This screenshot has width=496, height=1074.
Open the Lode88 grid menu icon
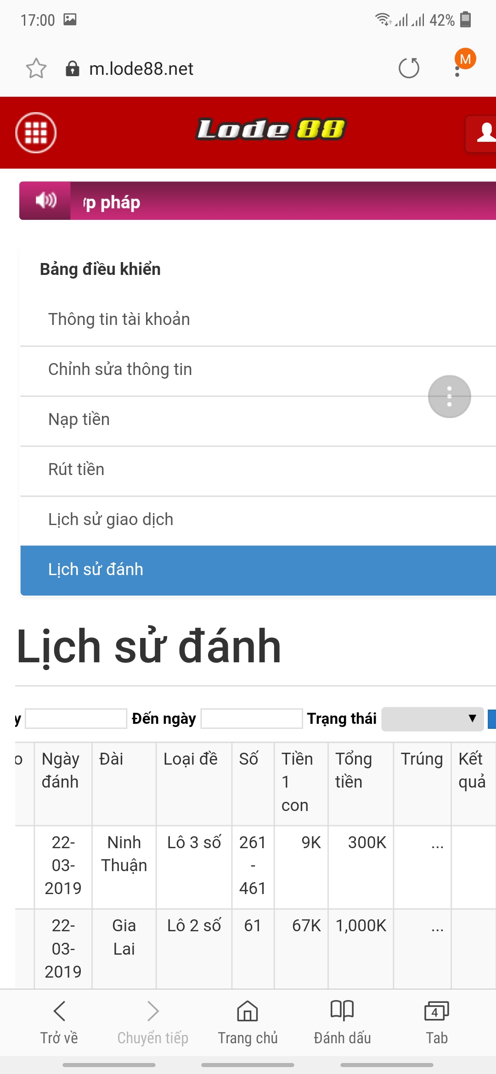(x=36, y=133)
